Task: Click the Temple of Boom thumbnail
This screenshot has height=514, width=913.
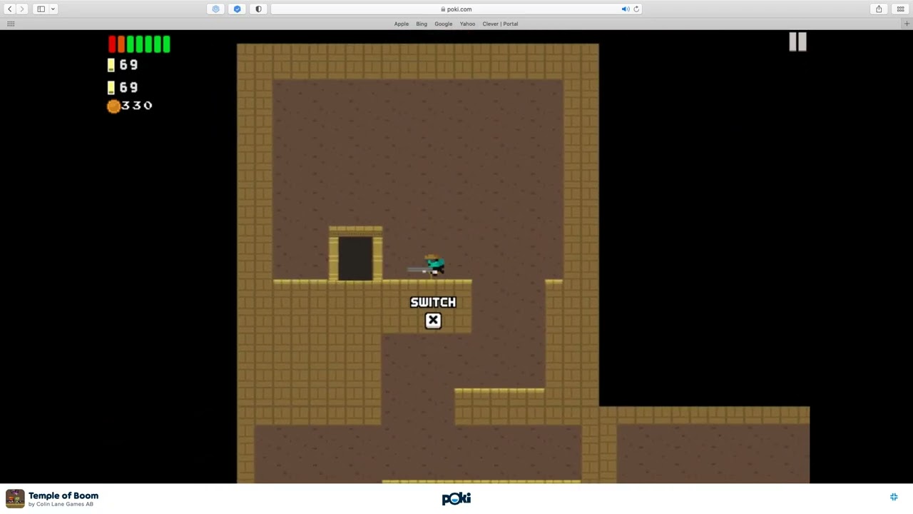Action: point(15,498)
